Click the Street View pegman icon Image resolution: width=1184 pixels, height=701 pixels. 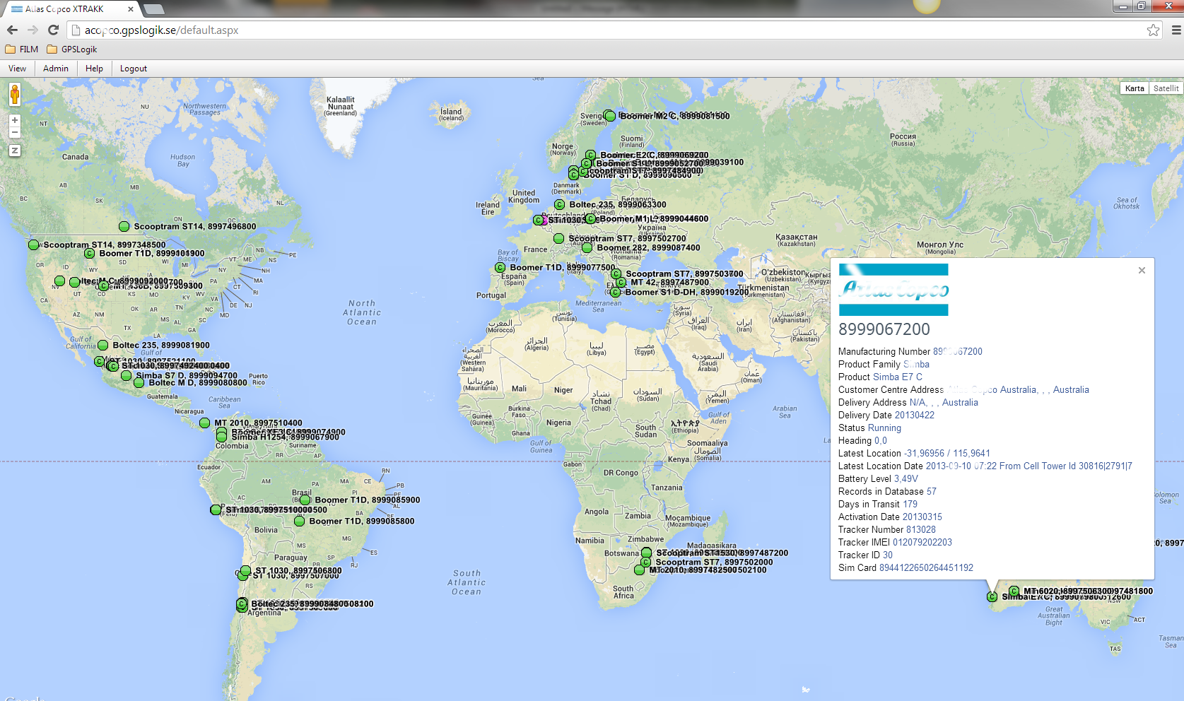tap(15, 94)
